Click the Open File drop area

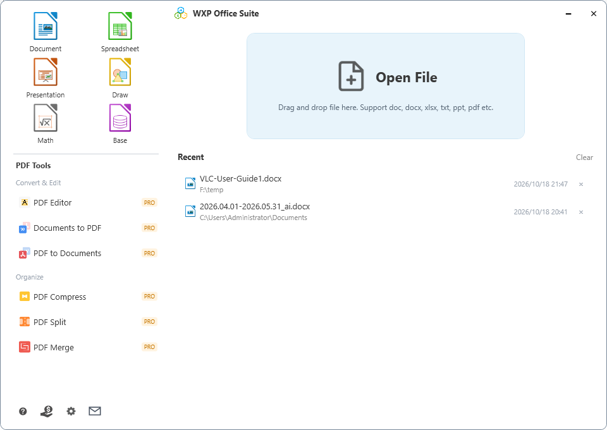tap(386, 86)
